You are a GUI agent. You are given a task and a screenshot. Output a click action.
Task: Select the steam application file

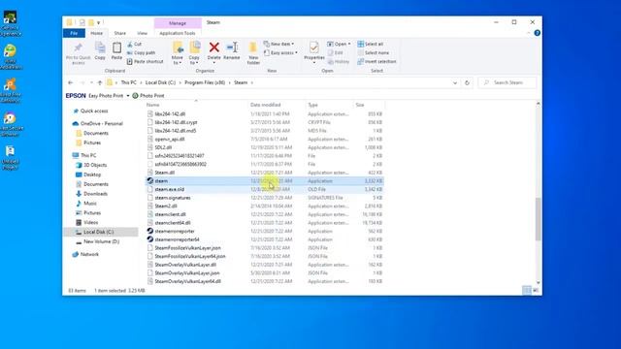[264, 181]
